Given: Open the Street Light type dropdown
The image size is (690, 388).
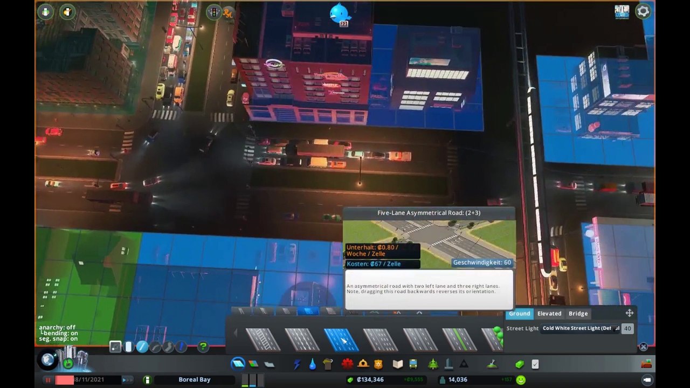Looking at the screenshot, I should [581, 328].
